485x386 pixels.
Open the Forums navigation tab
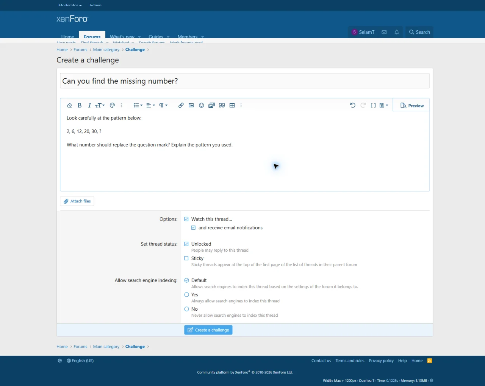pos(92,36)
